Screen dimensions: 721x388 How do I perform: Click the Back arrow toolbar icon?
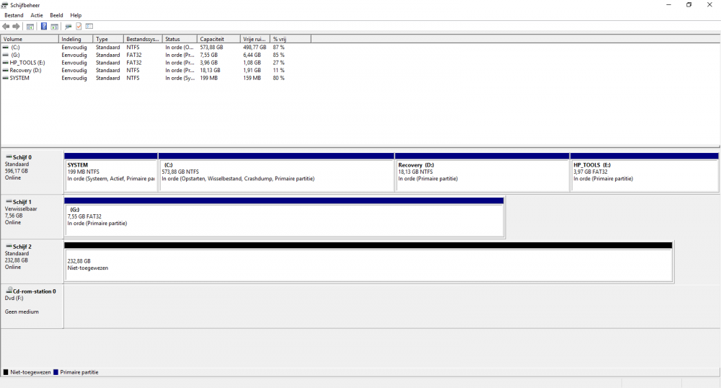pyautogui.click(x=6, y=26)
